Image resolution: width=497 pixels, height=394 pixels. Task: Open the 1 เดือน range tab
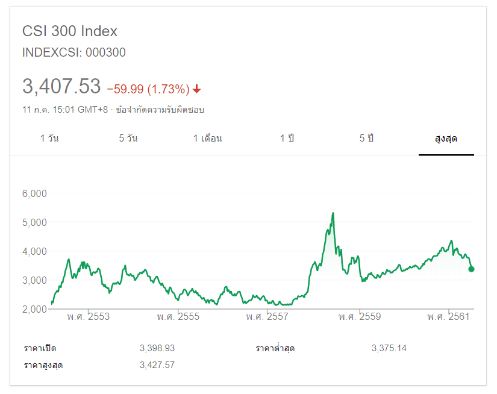pyautogui.click(x=207, y=139)
